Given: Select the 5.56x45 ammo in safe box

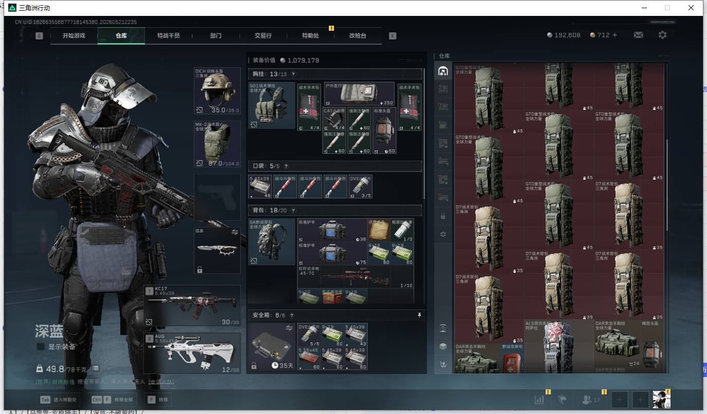Looking at the screenshot, I should click(x=309, y=359).
